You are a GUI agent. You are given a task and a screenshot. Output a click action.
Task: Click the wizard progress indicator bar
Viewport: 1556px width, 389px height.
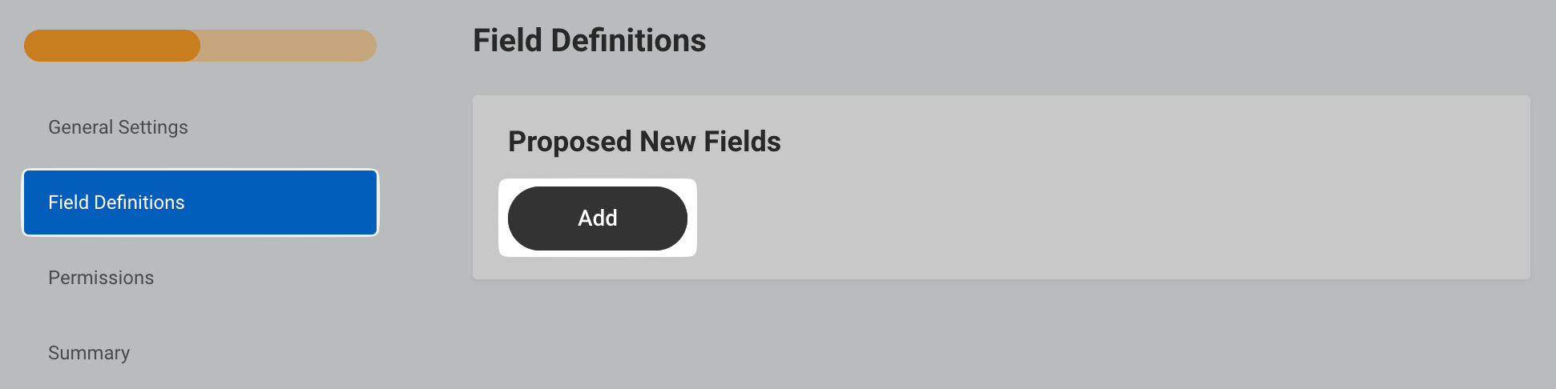[x=200, y=46]
